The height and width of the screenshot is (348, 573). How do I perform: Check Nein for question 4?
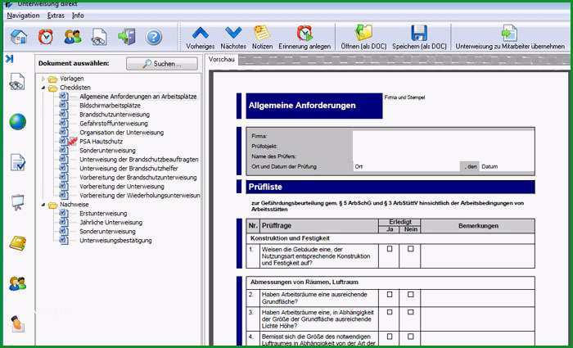(410, 337)
